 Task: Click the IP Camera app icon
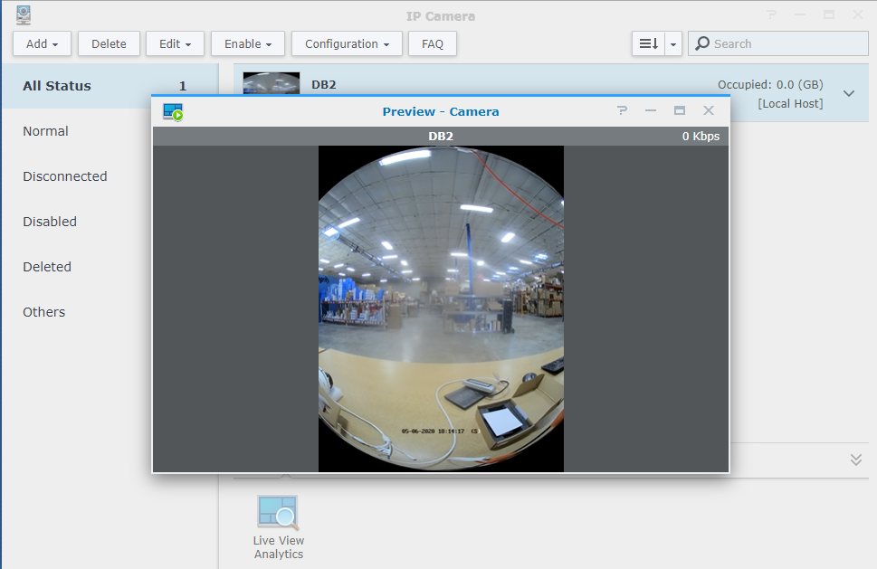pyautogui.click(x=24, y=15)
